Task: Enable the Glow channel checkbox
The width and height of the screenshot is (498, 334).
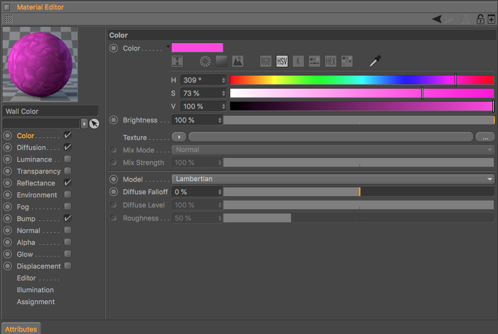Action: point(67,254)
